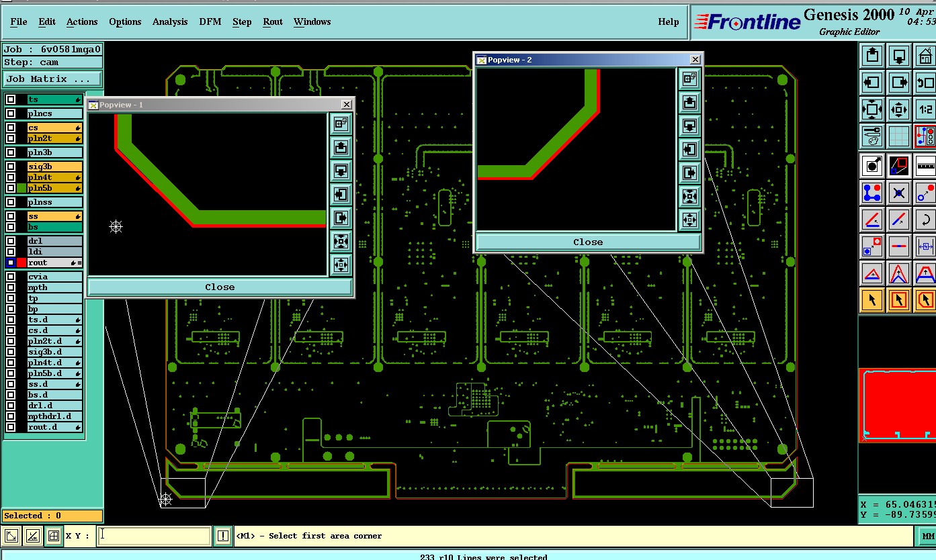This screenshot has width=936, height=560.
Task: Click the zoom out expand icon
Action: [x=872, y=109]
